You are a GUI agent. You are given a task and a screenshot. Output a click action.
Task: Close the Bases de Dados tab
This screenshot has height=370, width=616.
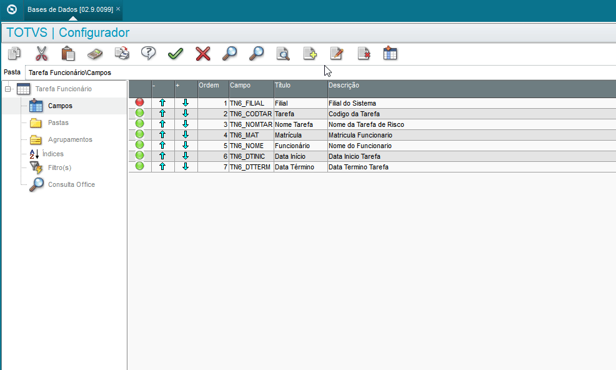(118, 9)
